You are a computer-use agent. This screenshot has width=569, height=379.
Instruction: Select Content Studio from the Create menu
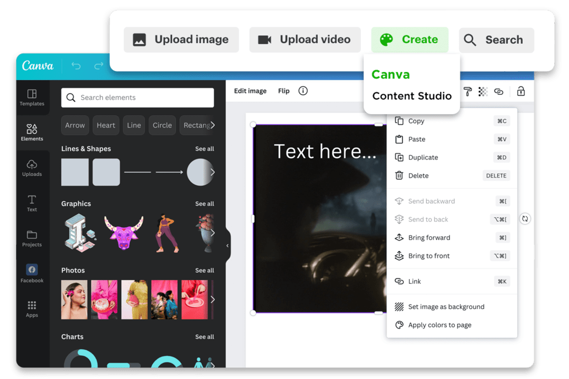tap(412, 96)
